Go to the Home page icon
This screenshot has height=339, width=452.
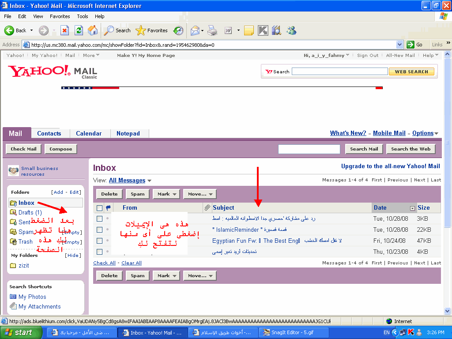pyautogui.click(x=93, y=30)
